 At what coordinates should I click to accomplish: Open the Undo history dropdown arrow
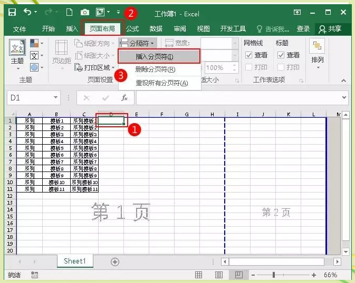pos(36,12)
